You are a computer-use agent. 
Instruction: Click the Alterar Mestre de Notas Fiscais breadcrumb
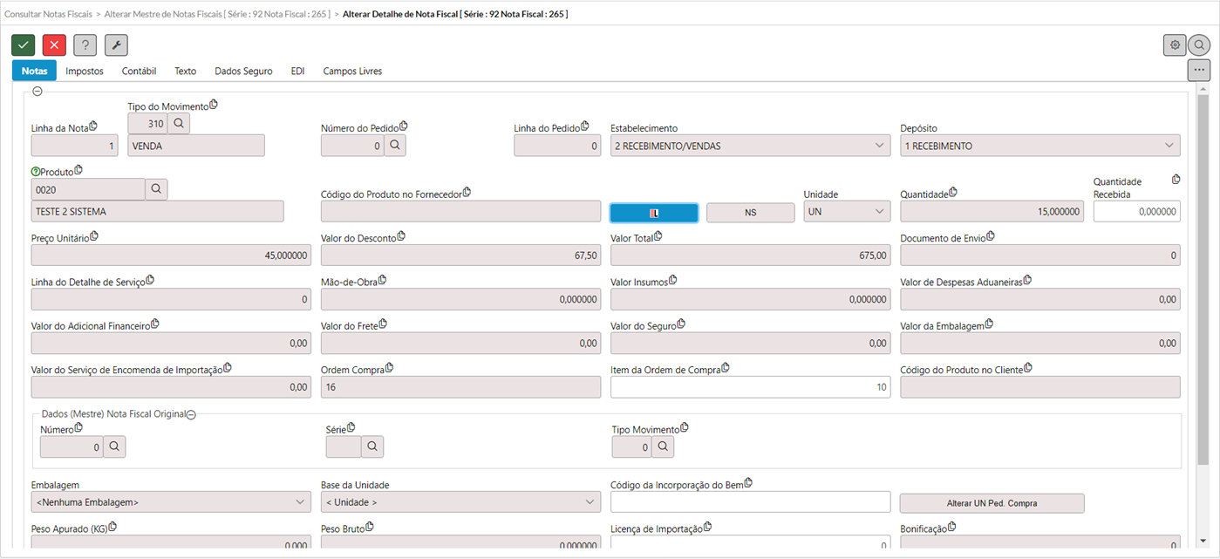click(x=217, y=14)
